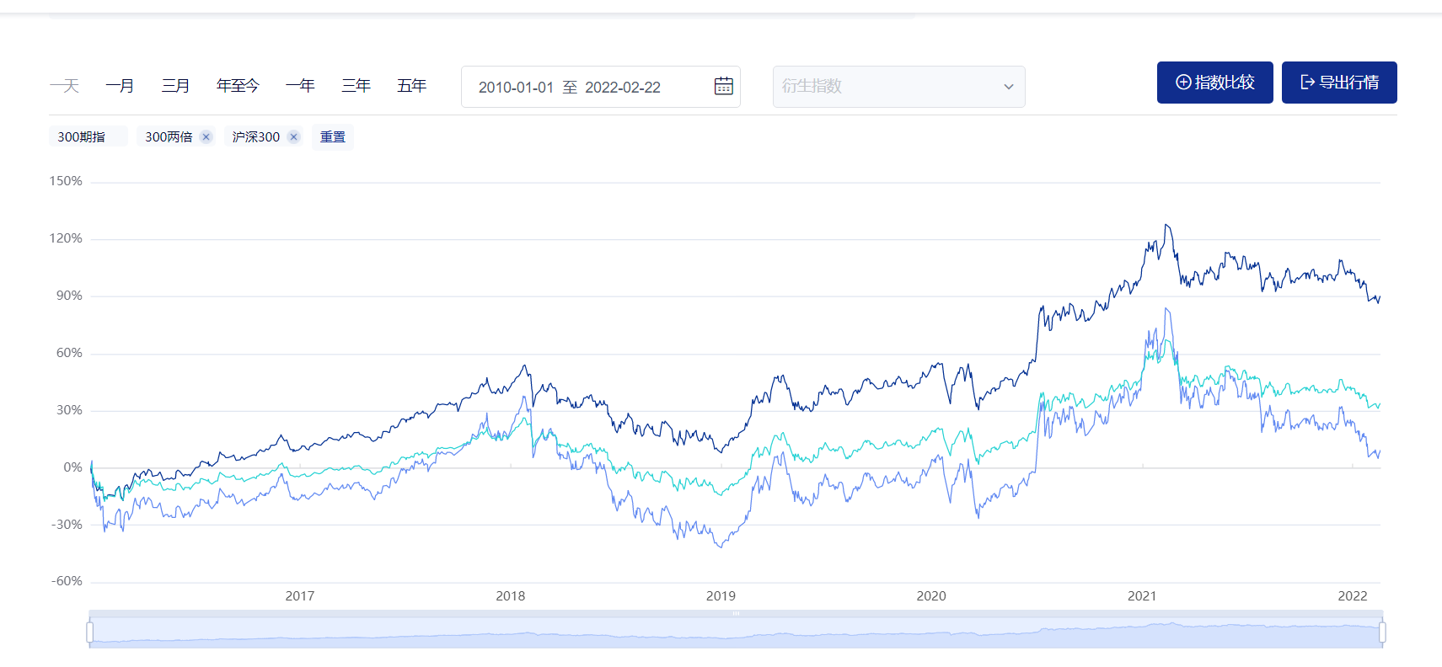
Task: Click the chevron arrow in the 衍生指数 box
Action: point(1009,87)
